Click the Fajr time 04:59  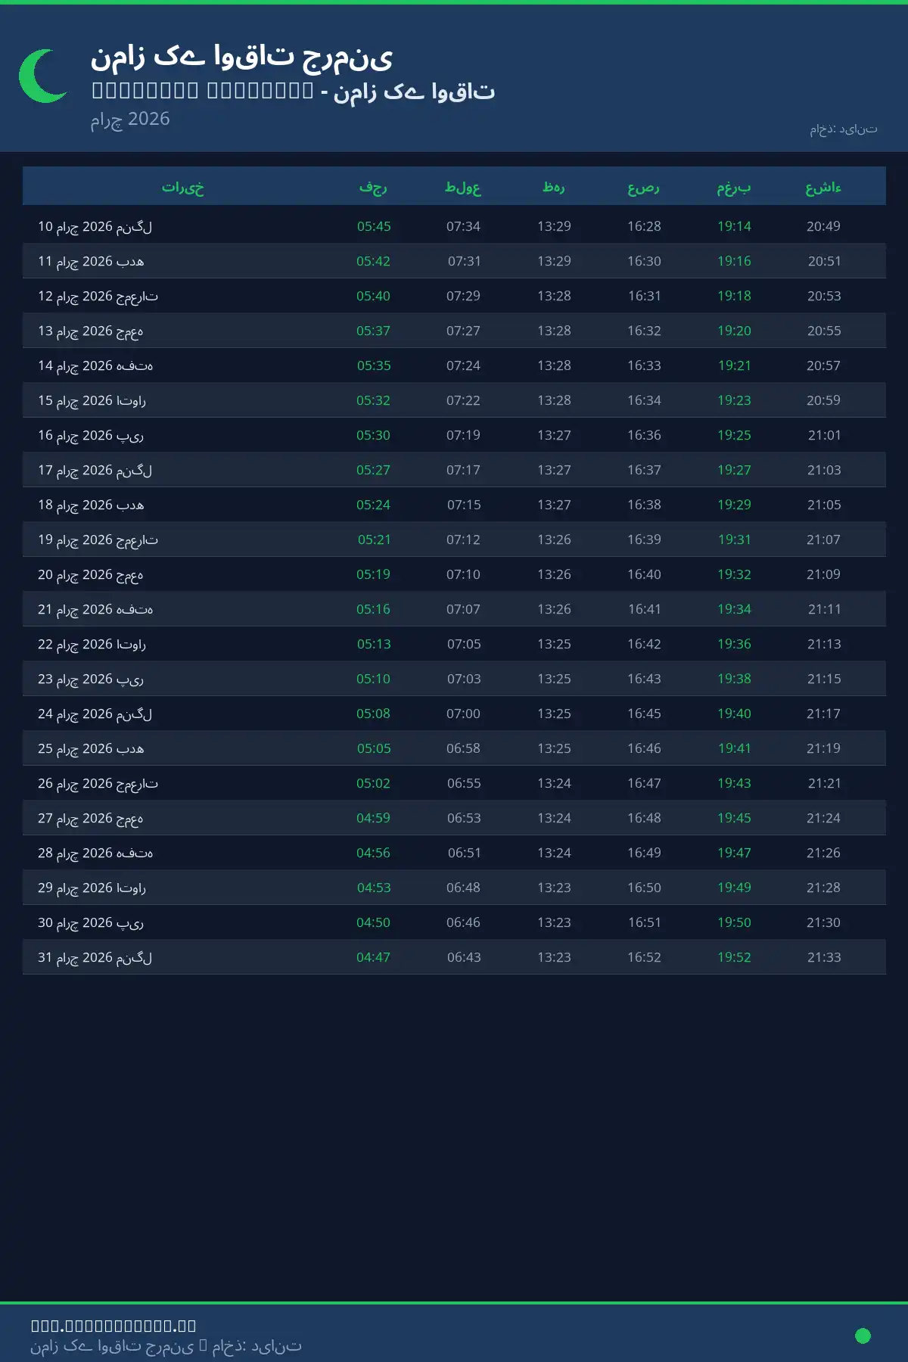click(x=374, y=818)
